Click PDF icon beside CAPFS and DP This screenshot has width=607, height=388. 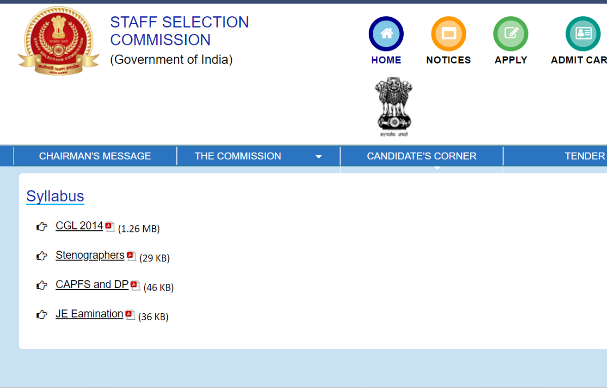click(135, 285)
